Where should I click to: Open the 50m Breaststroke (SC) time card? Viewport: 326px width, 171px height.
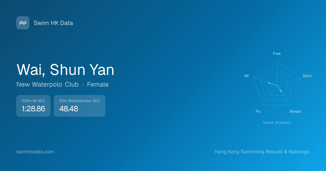click(80, 106)
